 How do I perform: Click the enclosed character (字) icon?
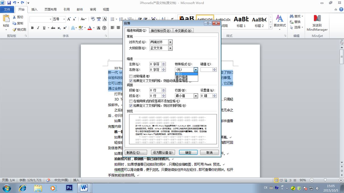[x=104, y=28]
